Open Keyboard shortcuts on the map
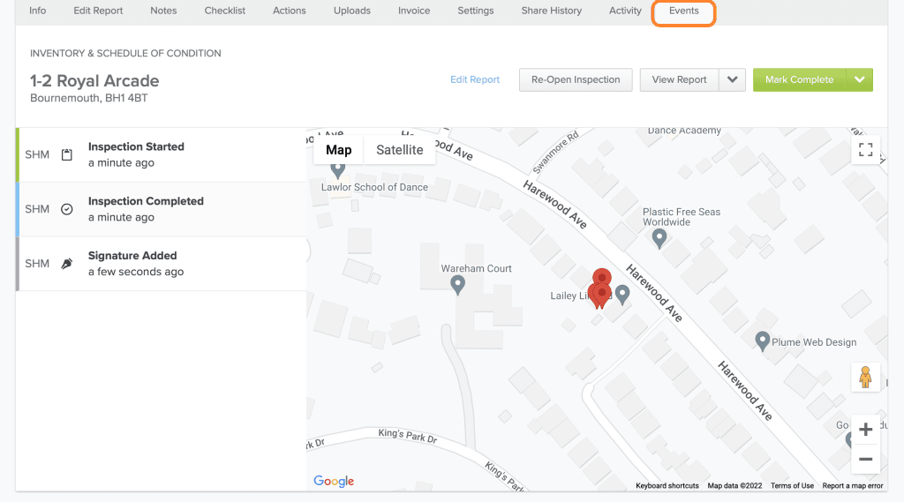The width and height of the screenshot is (904, 502). (667, 486)
